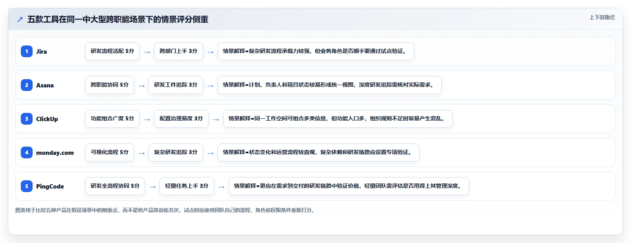This screenshot has width=631, height=243.
Task: Click the 研发工件追踪 3分 box
Action: (x=176, y=85)
